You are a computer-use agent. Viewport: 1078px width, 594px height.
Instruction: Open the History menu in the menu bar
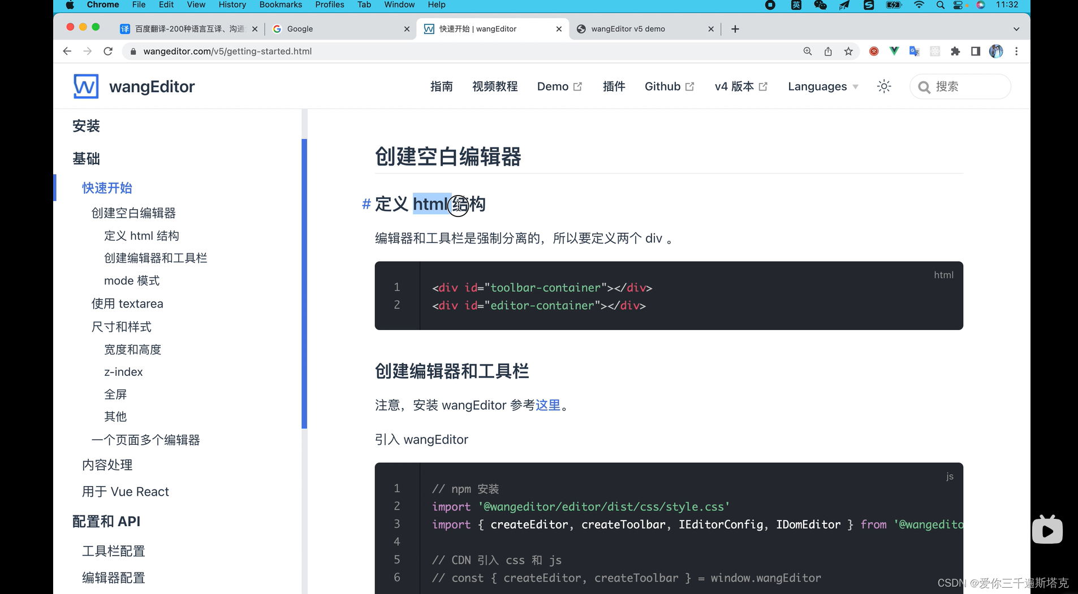(x=232, y=5)
